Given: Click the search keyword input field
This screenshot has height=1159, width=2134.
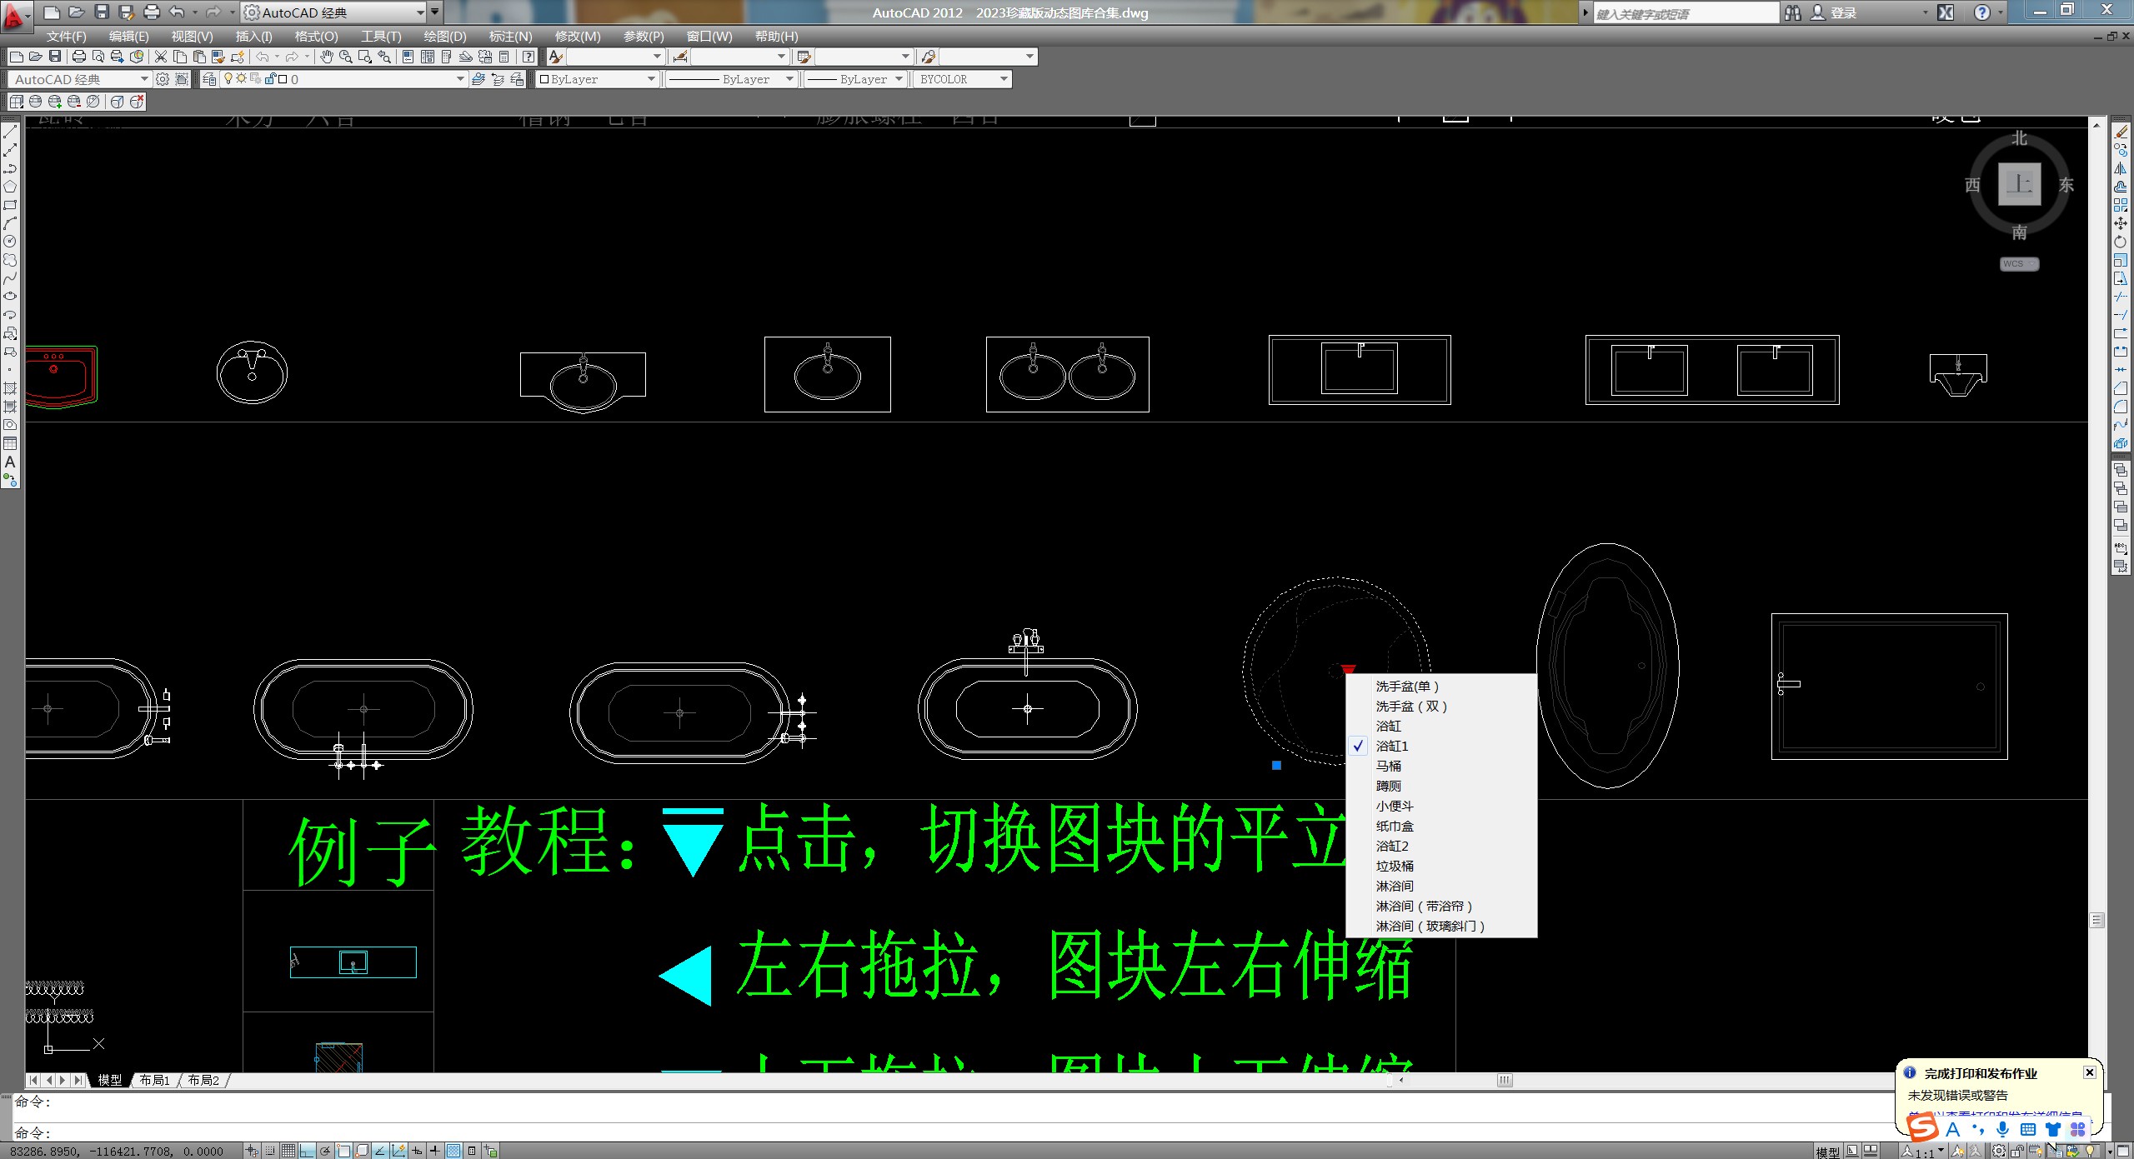Looking at the screenshot, I should click(x=1686, y=12).
